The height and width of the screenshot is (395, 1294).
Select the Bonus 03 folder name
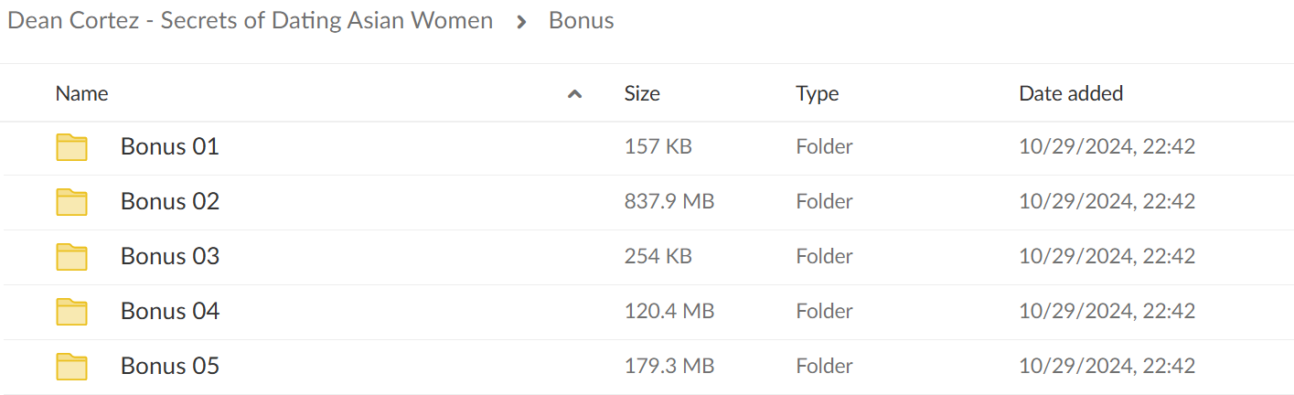[170, 256]
